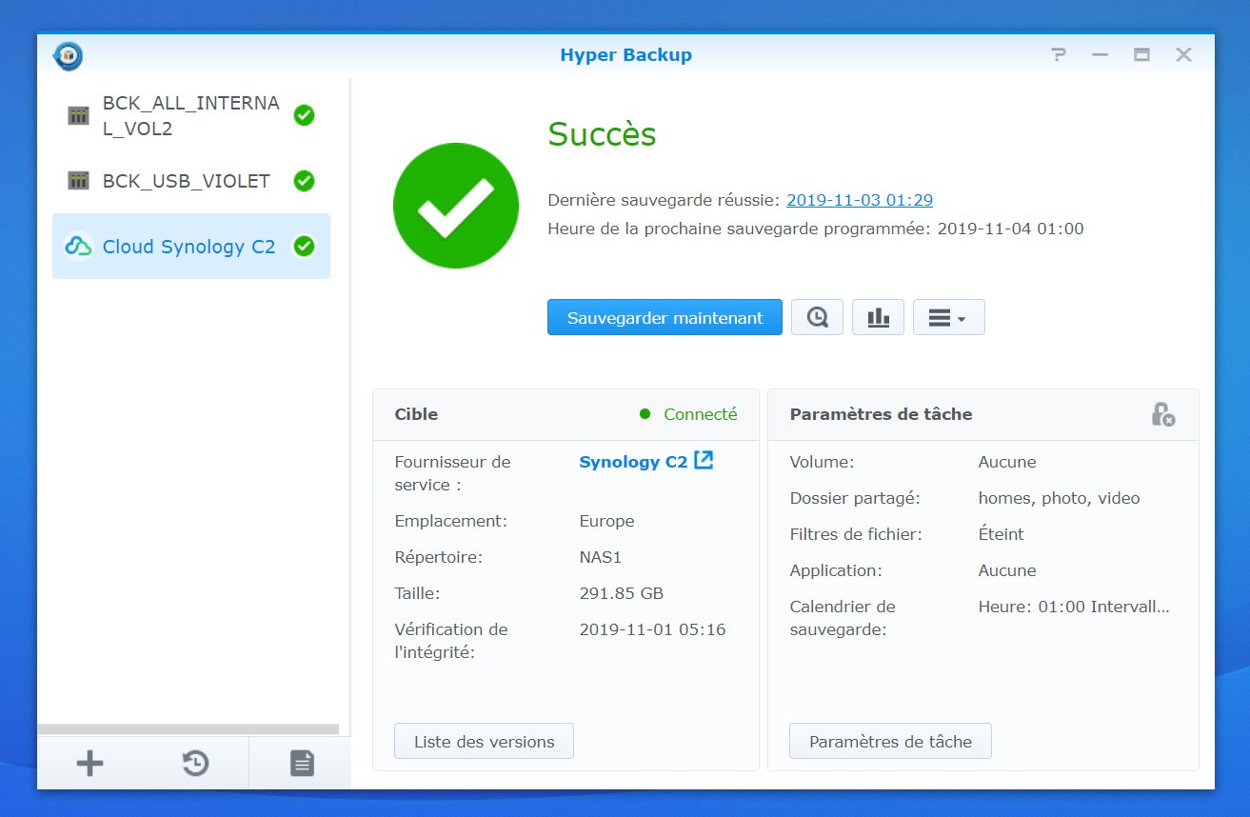Image resolution: width=1250 pixels, height=817 pixels.
Task: Click the green status check next to BCK_USB_VIOLET
Action: (x=304, y=181)
